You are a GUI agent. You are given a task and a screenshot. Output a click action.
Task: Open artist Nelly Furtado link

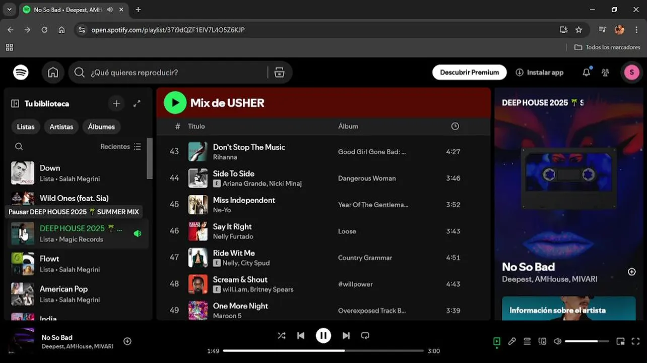233,236
